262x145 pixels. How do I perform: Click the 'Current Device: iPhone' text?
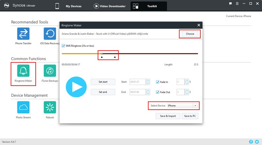point(238,16)
